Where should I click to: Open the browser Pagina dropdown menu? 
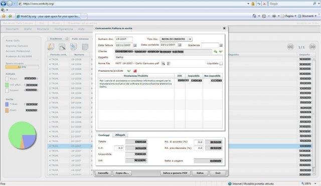[x=289, y=16]
